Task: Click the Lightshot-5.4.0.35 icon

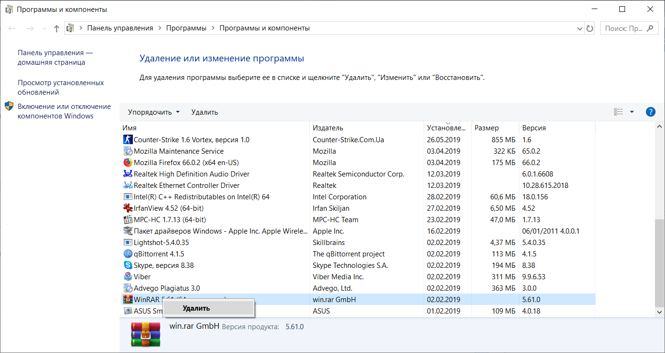Action: point(128,243)
